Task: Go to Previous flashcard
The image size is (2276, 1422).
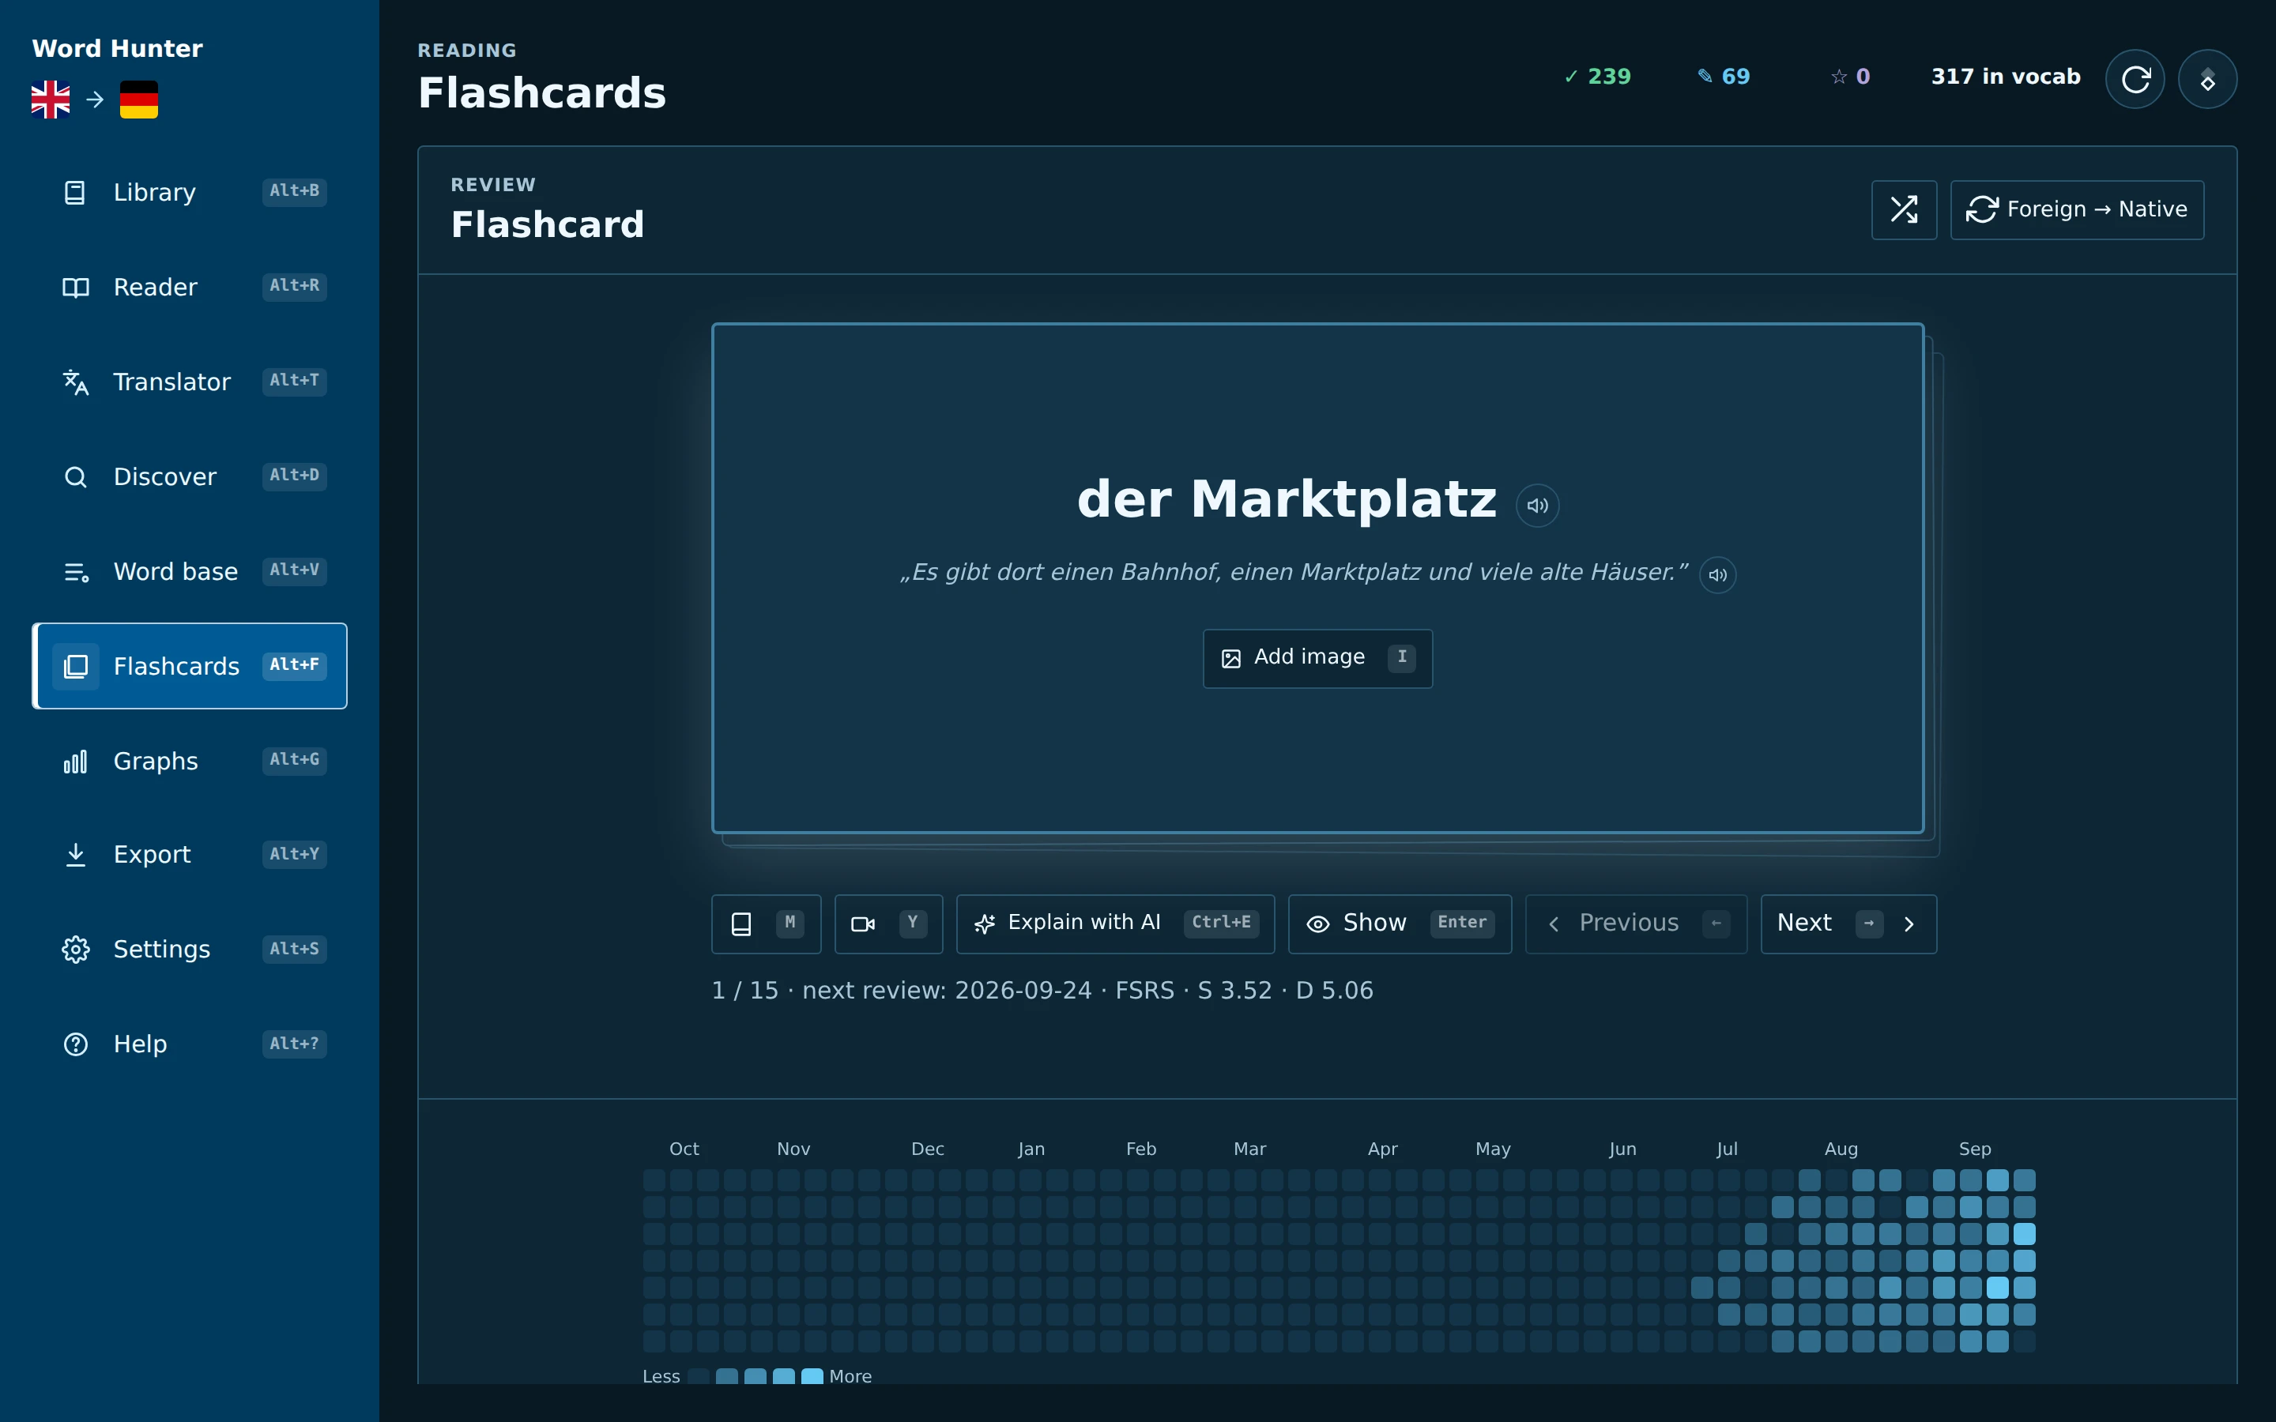Action: 1636,924
